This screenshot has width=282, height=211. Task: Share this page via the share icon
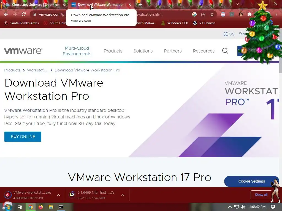coord(203,14)
